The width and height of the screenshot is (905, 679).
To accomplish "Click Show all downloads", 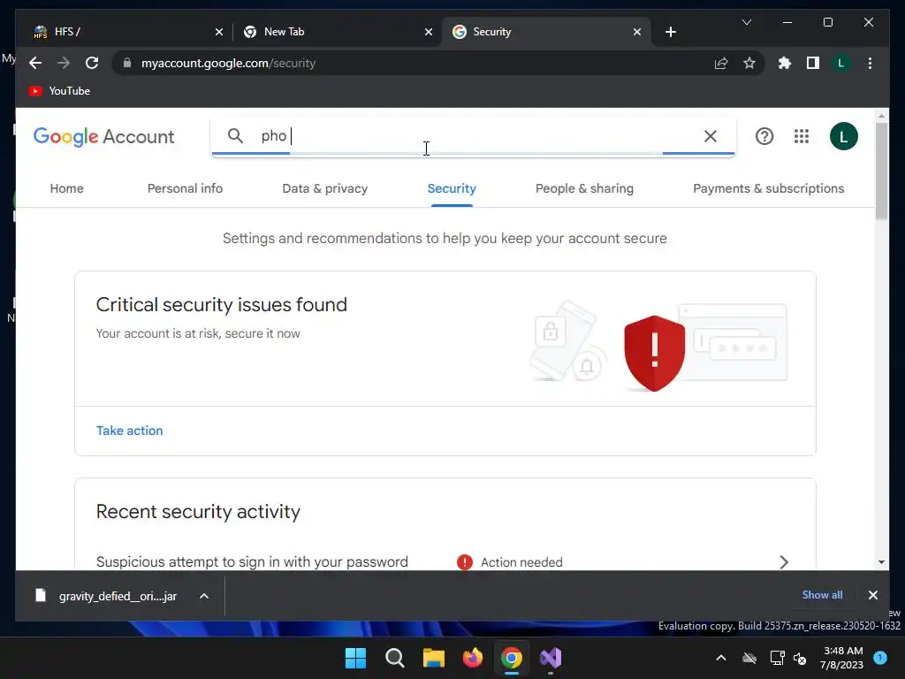I will [x=822, y=595].
